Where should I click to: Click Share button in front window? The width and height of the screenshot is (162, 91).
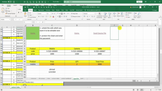tap(154, 10)
